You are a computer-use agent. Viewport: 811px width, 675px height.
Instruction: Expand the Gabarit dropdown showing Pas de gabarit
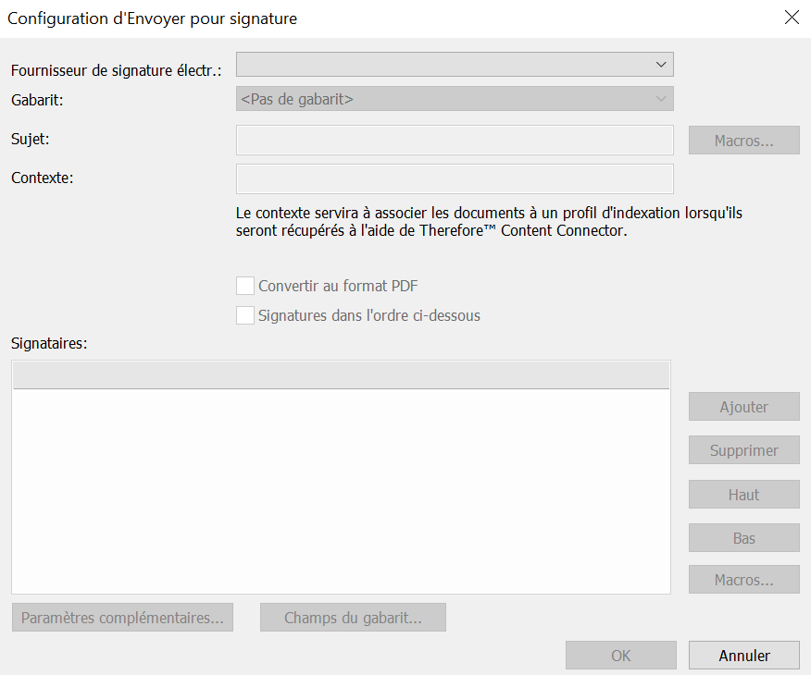(455, 99)
